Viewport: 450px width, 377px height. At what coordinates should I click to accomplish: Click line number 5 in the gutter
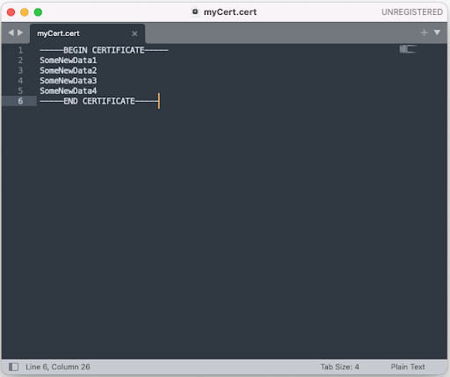(x=20, y=91)
